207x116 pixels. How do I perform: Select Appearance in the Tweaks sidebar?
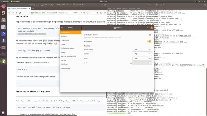71,32
